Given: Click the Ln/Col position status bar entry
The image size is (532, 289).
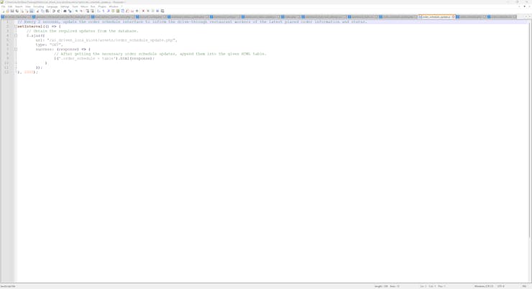Looking at the screenshot, I should 433,286.
